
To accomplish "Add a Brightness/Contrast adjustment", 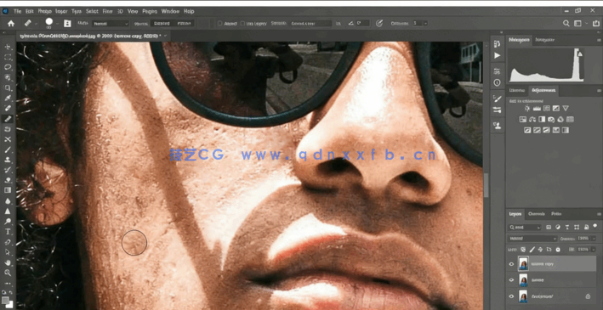I will point(527,109).
